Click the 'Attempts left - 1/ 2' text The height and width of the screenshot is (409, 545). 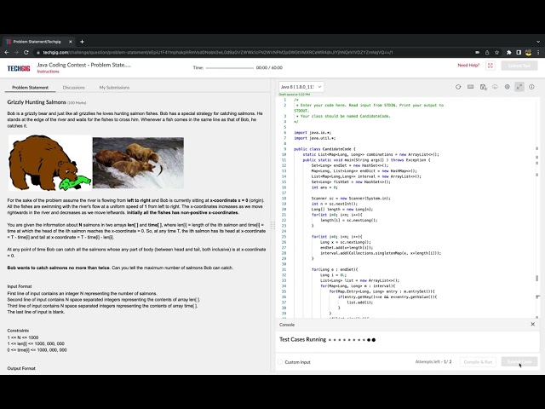433,362
